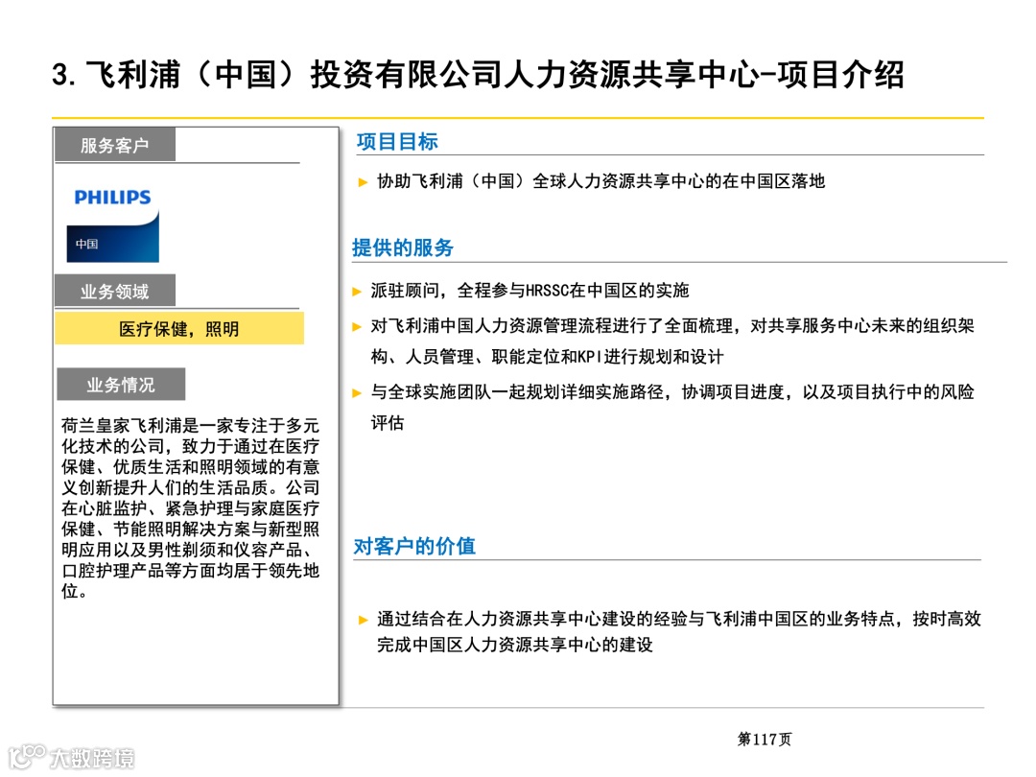
Task: Click the slide title about 飞利浦（中国）
Action: pyautogui.click(x=478, y=74)
